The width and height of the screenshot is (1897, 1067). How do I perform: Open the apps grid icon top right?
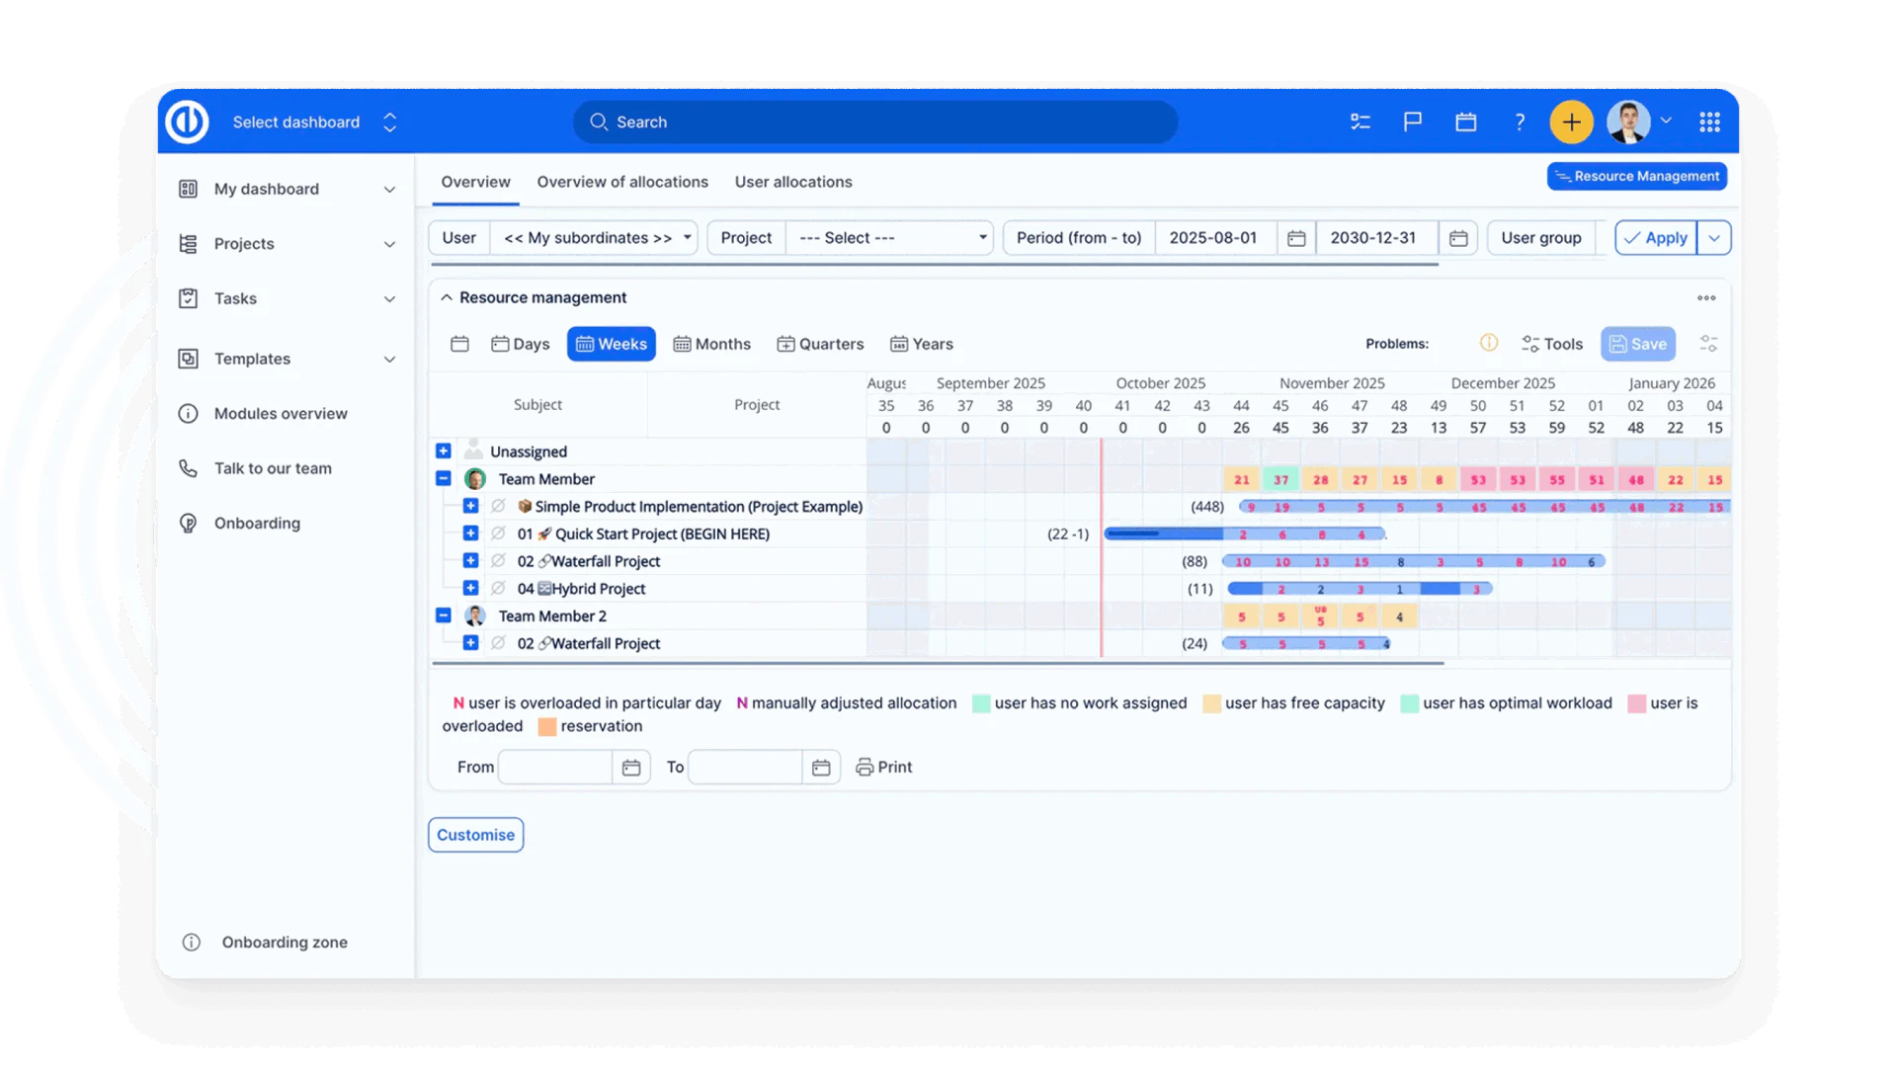pos(1710,122)
